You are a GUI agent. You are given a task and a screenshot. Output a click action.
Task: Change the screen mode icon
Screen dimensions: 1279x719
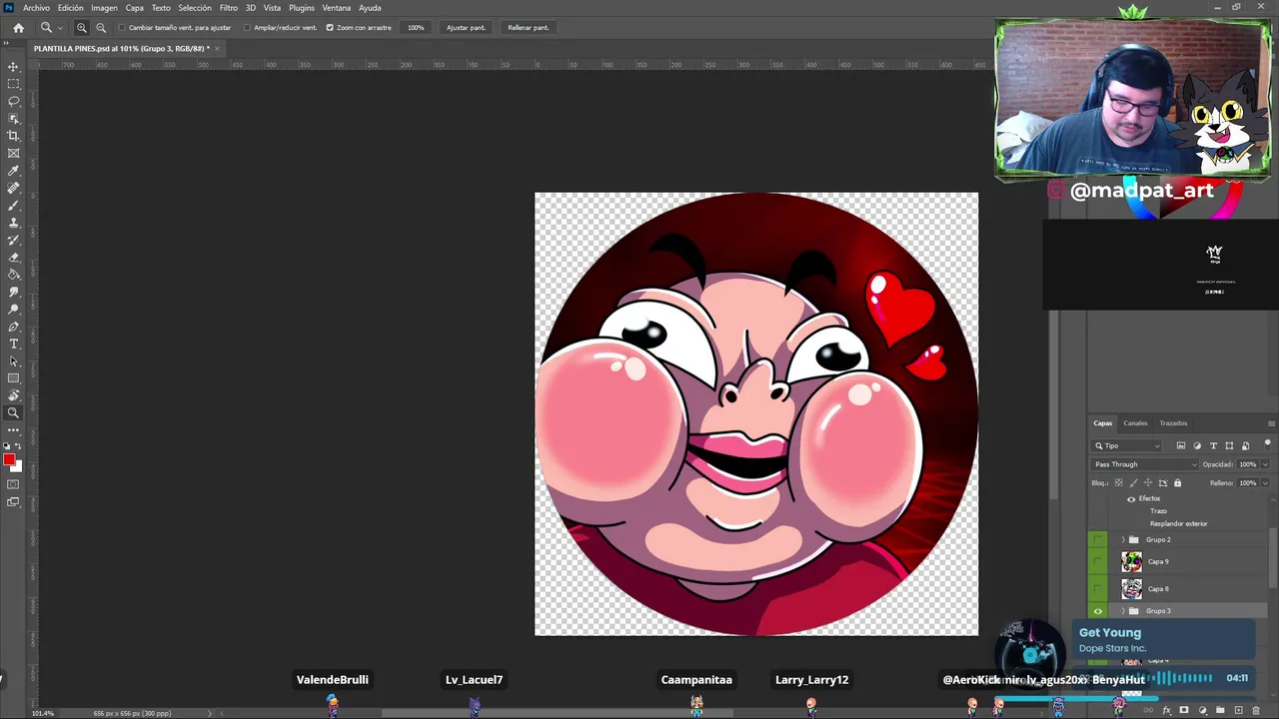click(13, 502)
